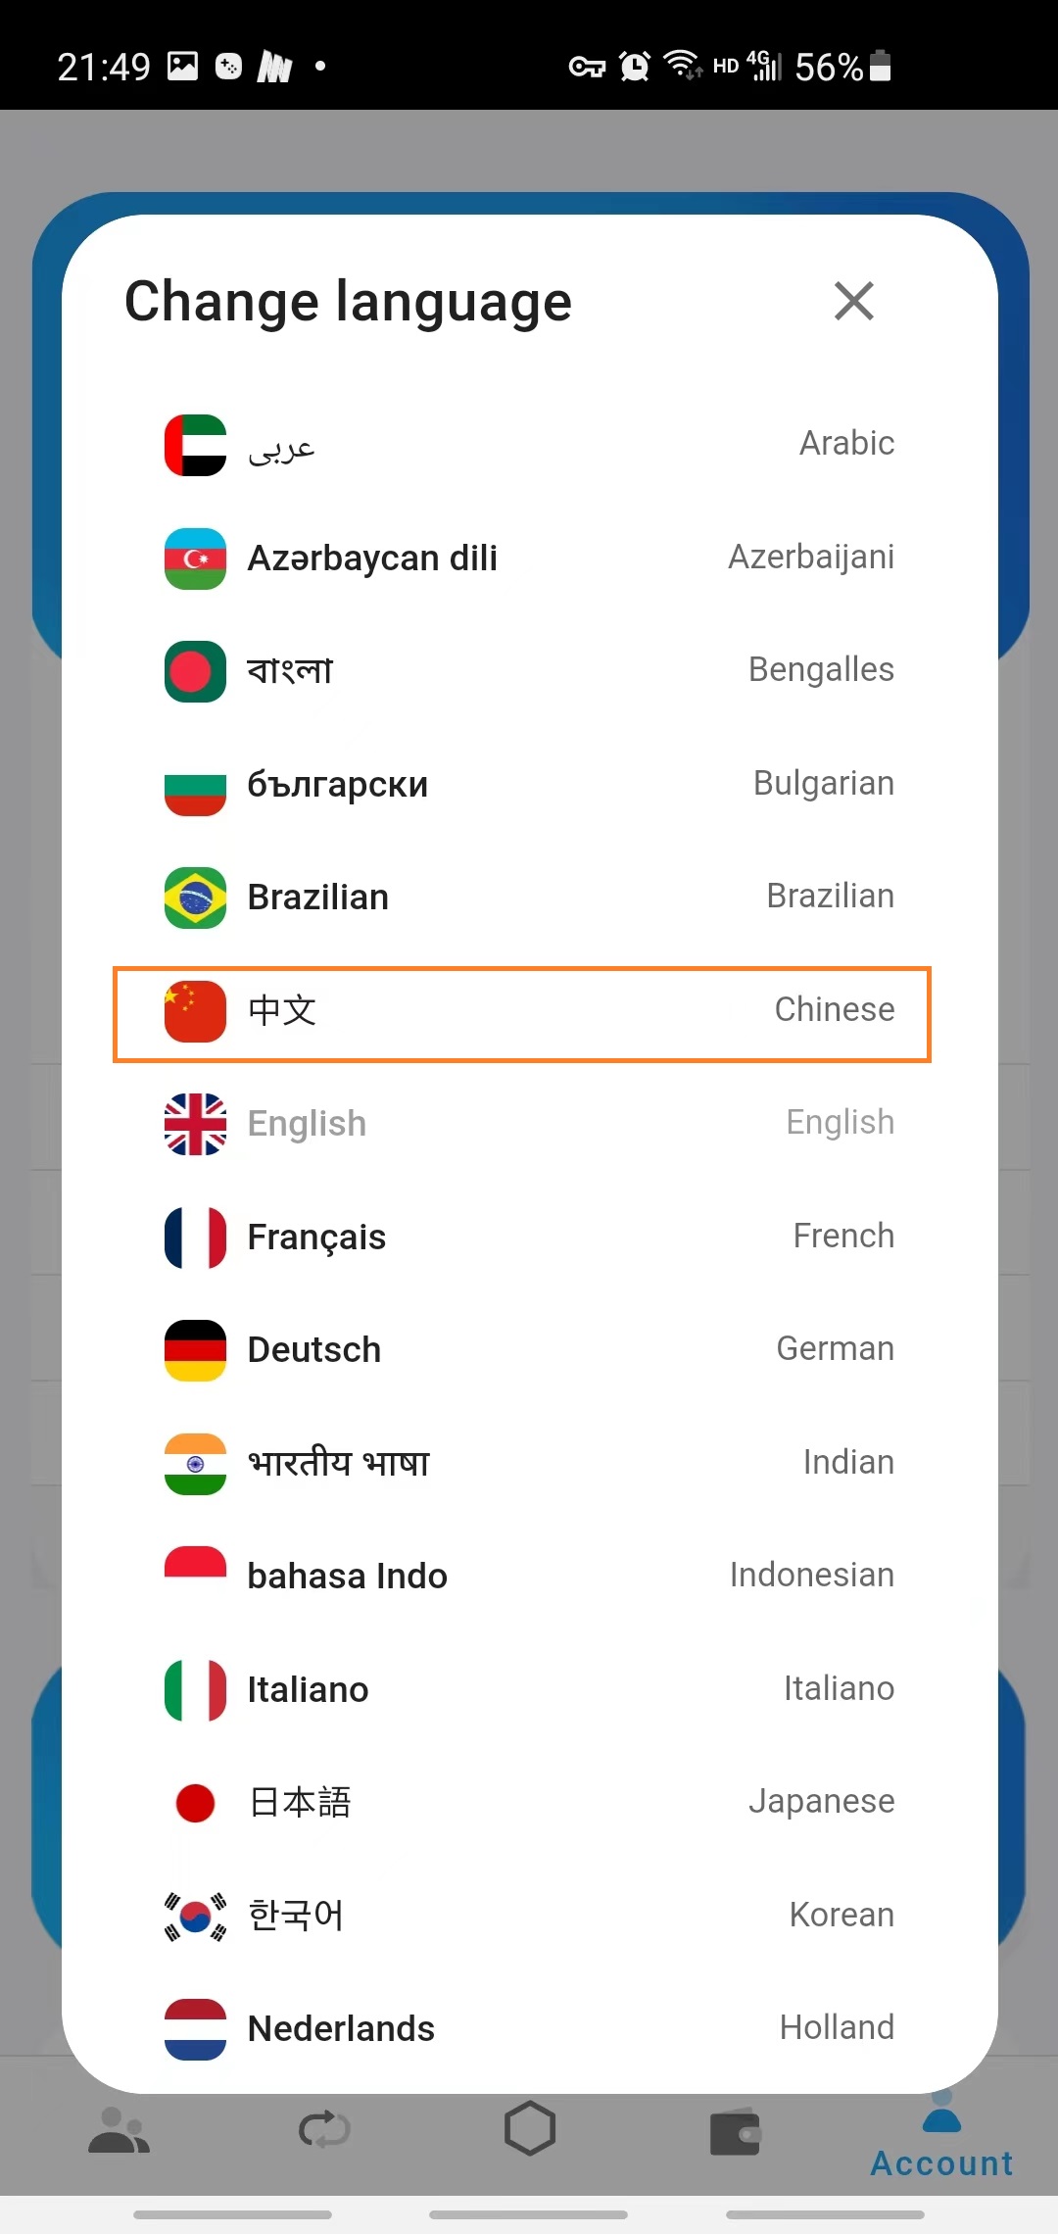The height and width of the screenshot is (2234, 1058).
Task: Tap the Brazil flag icon
Action: [x=195, y=898]
